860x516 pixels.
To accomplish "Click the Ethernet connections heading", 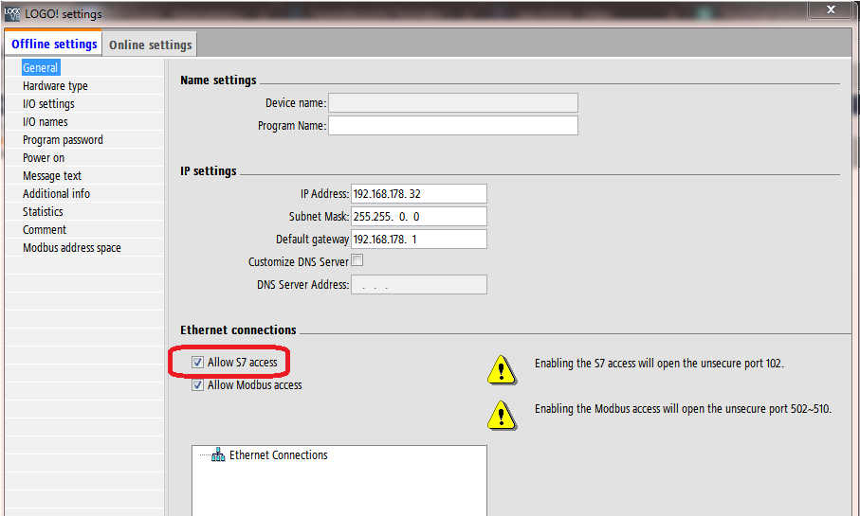I will click(238, 329).
